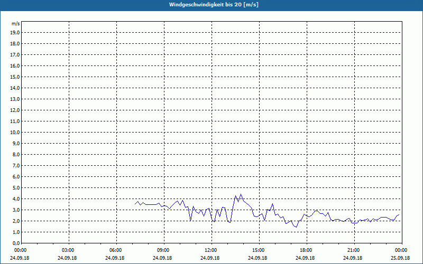Click the 18:00 time axis label
This screenshot has height=264, width=423.
[307, 250]
